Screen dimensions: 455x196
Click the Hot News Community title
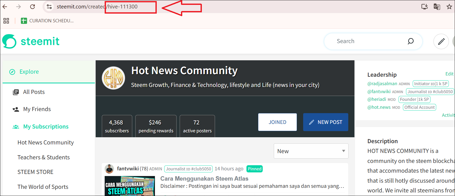[x=184, y=71]
